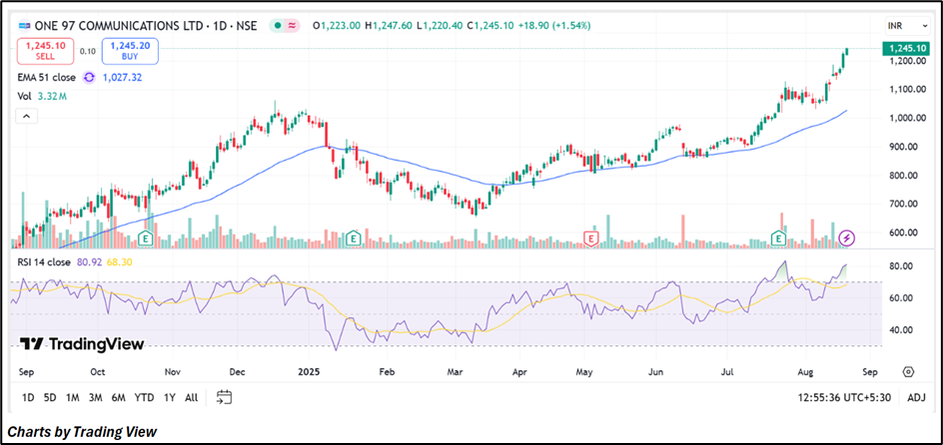The height and width of the screenshot is (445, 943).
Task: Click the red earnings E marker near May
Action: point(591,237)
